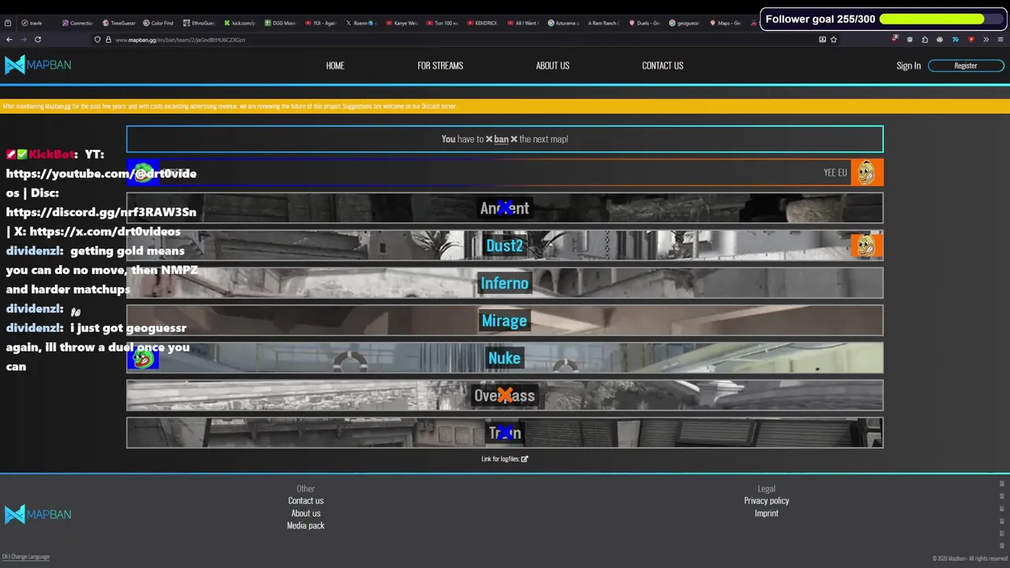This screenshot has height=568, width=1010.
Task: Click the Yee avatar on the Dust2 row
Action: point(866,245)
